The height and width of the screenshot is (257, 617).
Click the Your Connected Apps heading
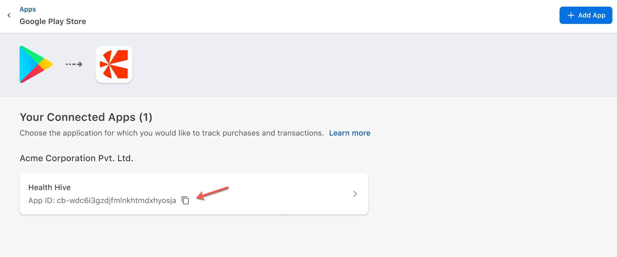86,117
